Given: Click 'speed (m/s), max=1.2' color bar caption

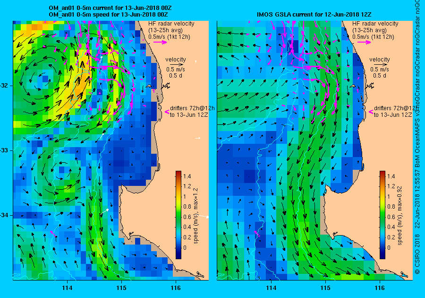Looking at the screenshot, I should [195, 216].
